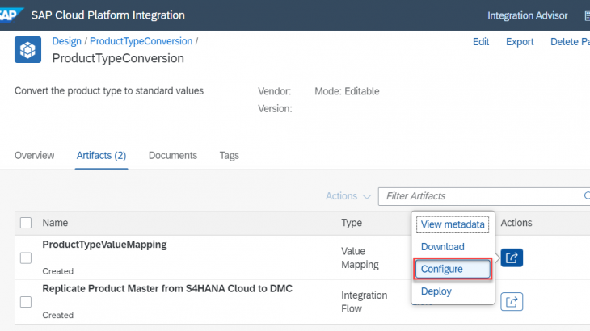Switch to the Tags tab

point(229,156)
